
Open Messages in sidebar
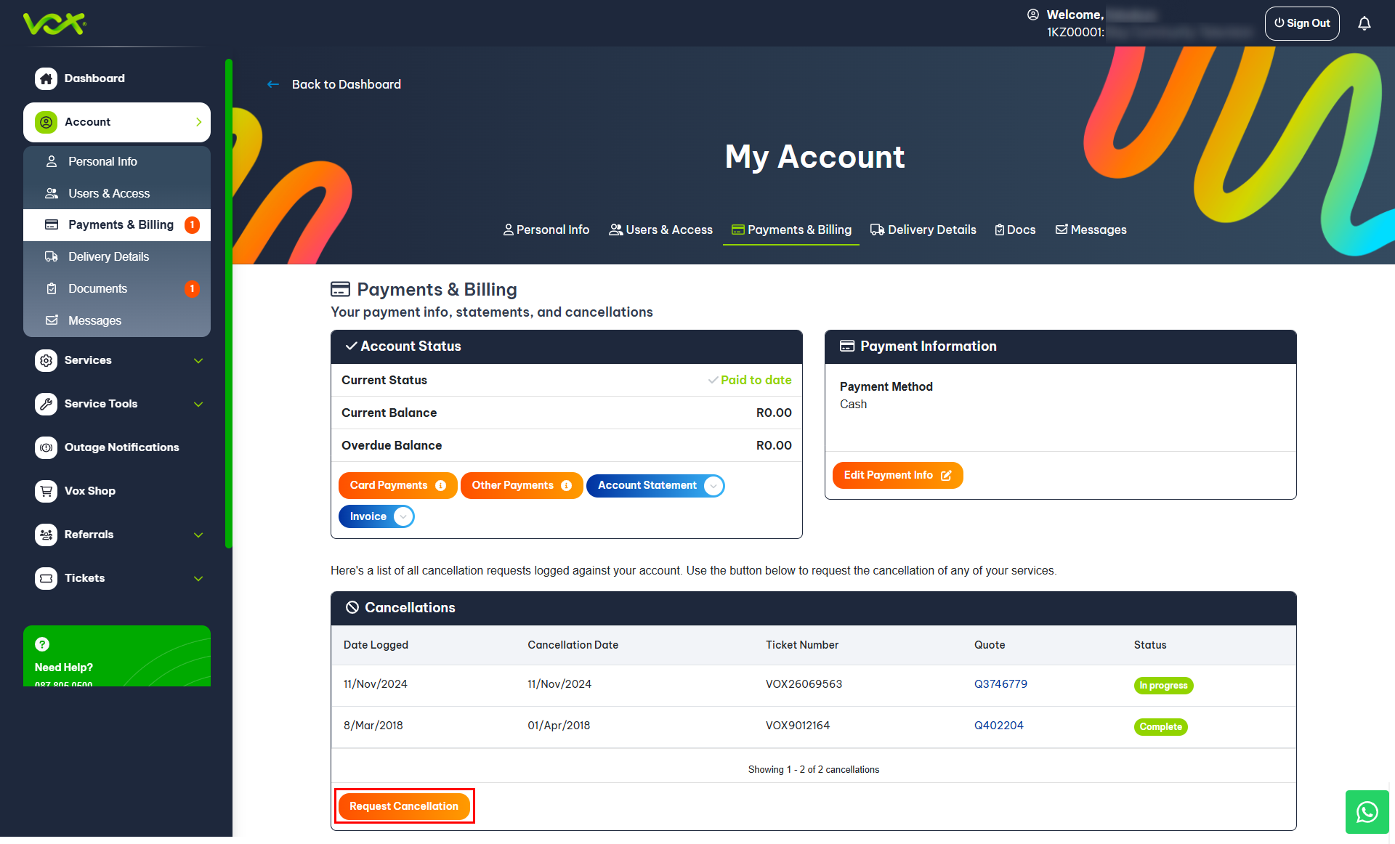(x=117, y=320)
